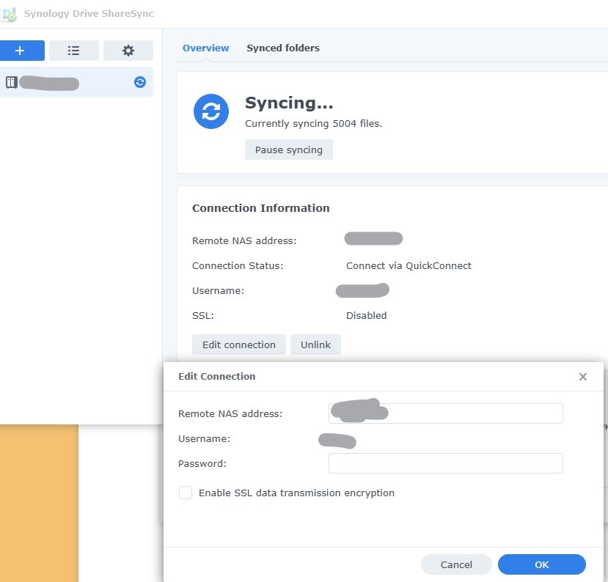Open the sync log via the list icon

73,51
